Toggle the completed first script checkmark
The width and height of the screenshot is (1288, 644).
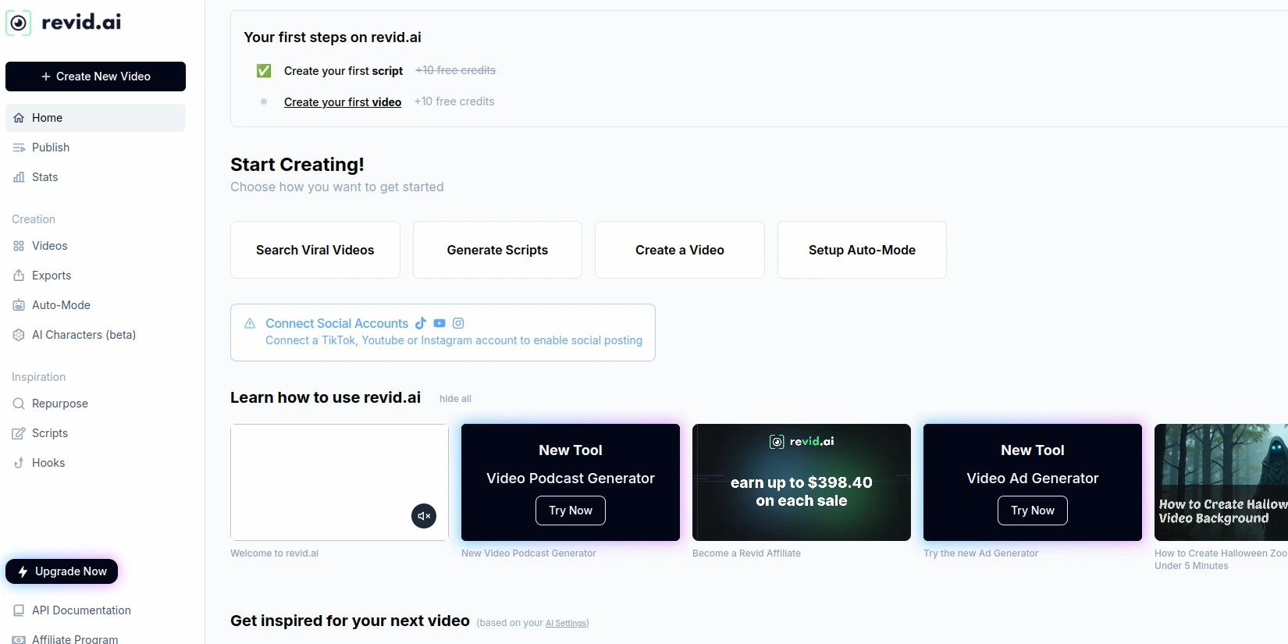(264, 71)
